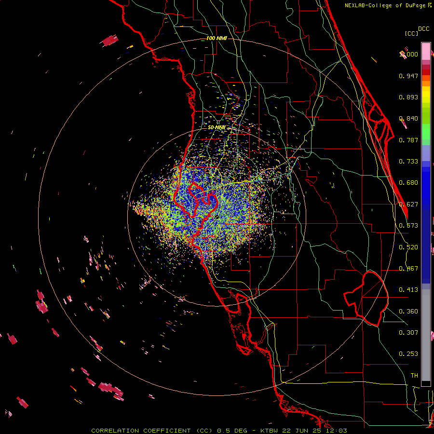This screenshot has height=434, width=434.
Task: Click the 0.253 scale value
Action: tap(408, 354)
